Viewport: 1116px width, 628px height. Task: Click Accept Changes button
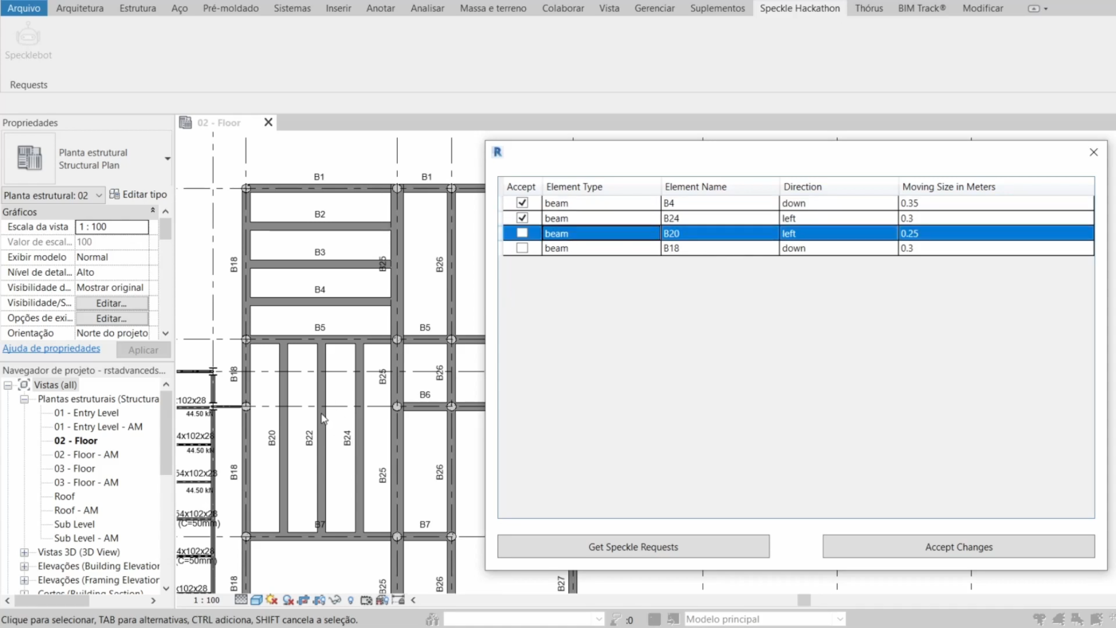point(958,547)
